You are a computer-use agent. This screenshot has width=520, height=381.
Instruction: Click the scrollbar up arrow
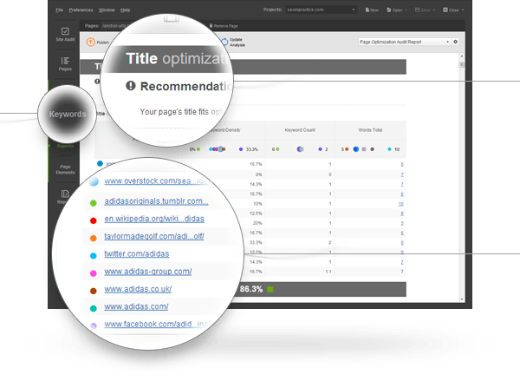click(x=462, y=56)
